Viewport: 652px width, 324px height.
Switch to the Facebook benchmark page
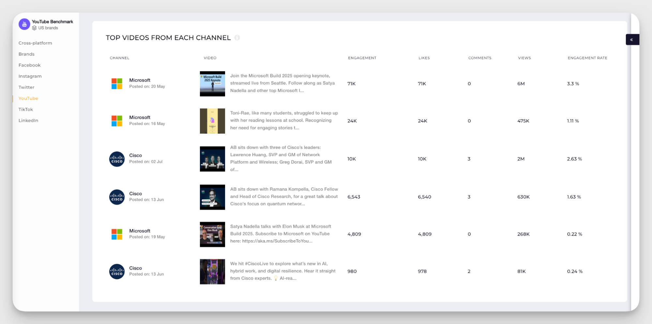click(x=29, y=65)
